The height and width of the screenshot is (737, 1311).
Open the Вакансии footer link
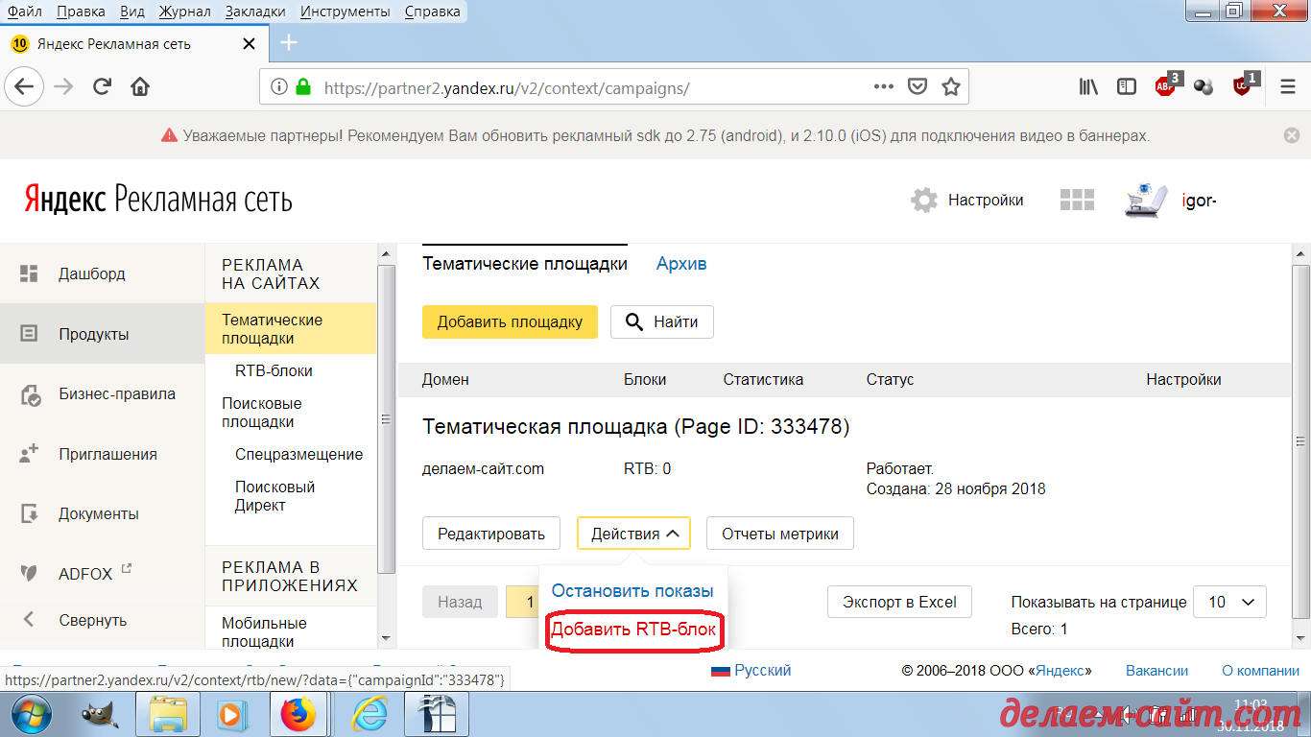[1157, 671]
